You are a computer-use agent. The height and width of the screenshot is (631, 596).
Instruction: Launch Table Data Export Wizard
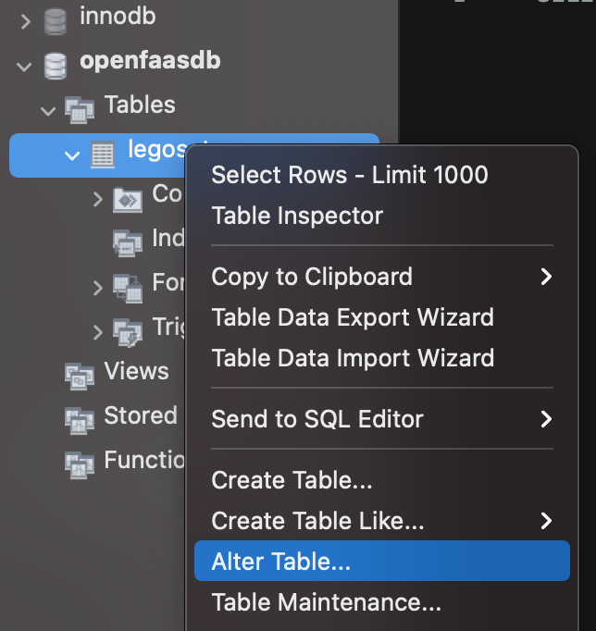[x=353, y=317]
